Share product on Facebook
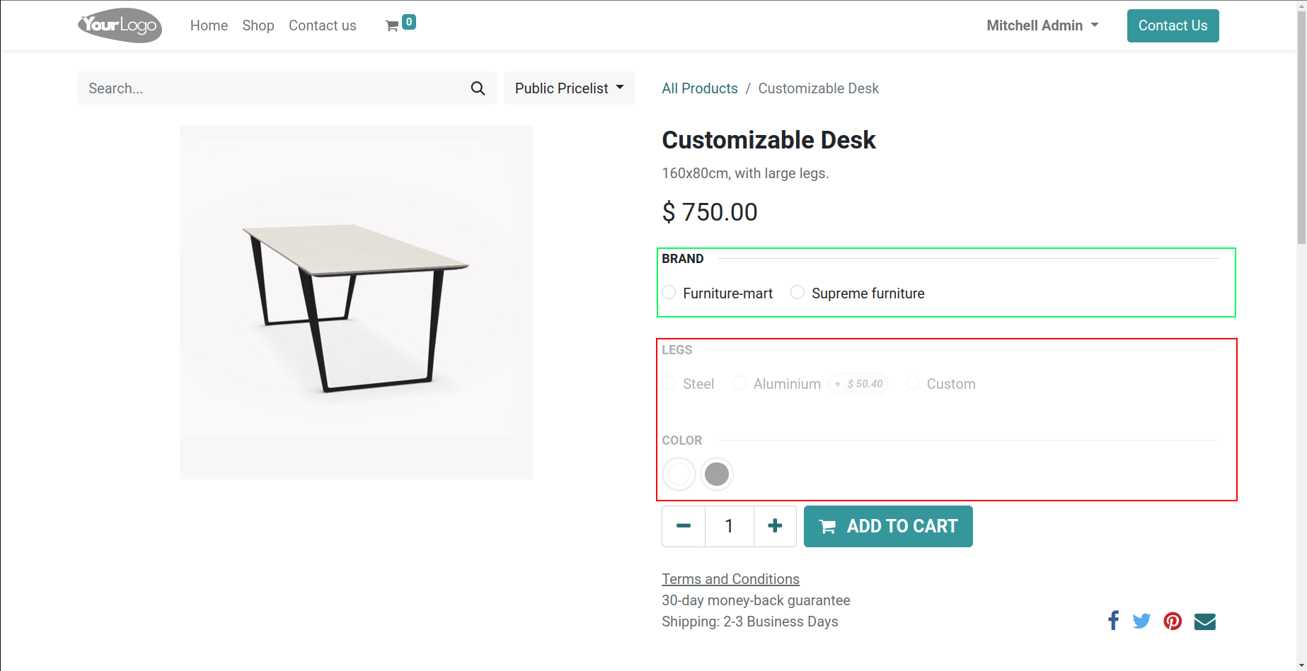Image resolution: width=1307 pixels, height=671 pixels. pos(1113,621)
